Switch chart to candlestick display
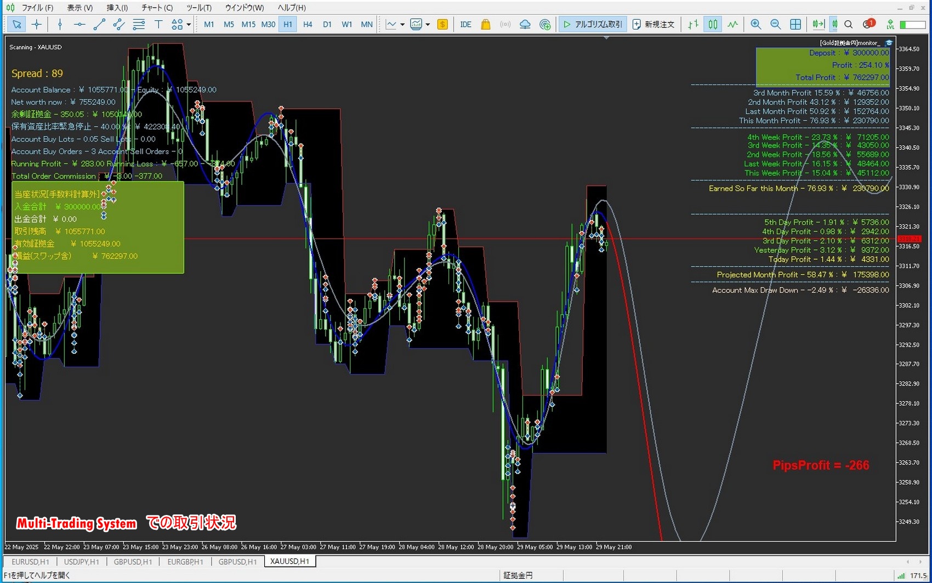Viewport: 932px width, 583px height. pos(713,24)
